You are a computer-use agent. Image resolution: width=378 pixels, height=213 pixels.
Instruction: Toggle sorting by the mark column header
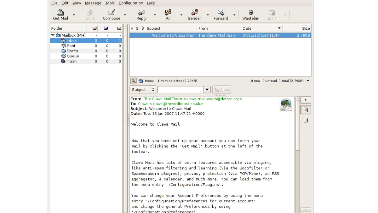tap(132, 28)
